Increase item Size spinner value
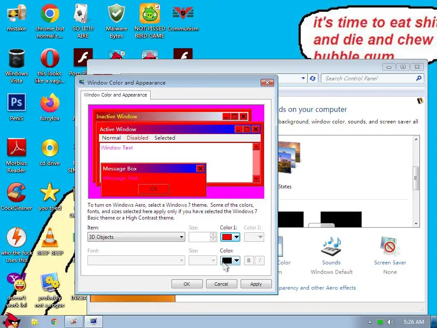 coord(213,235)
